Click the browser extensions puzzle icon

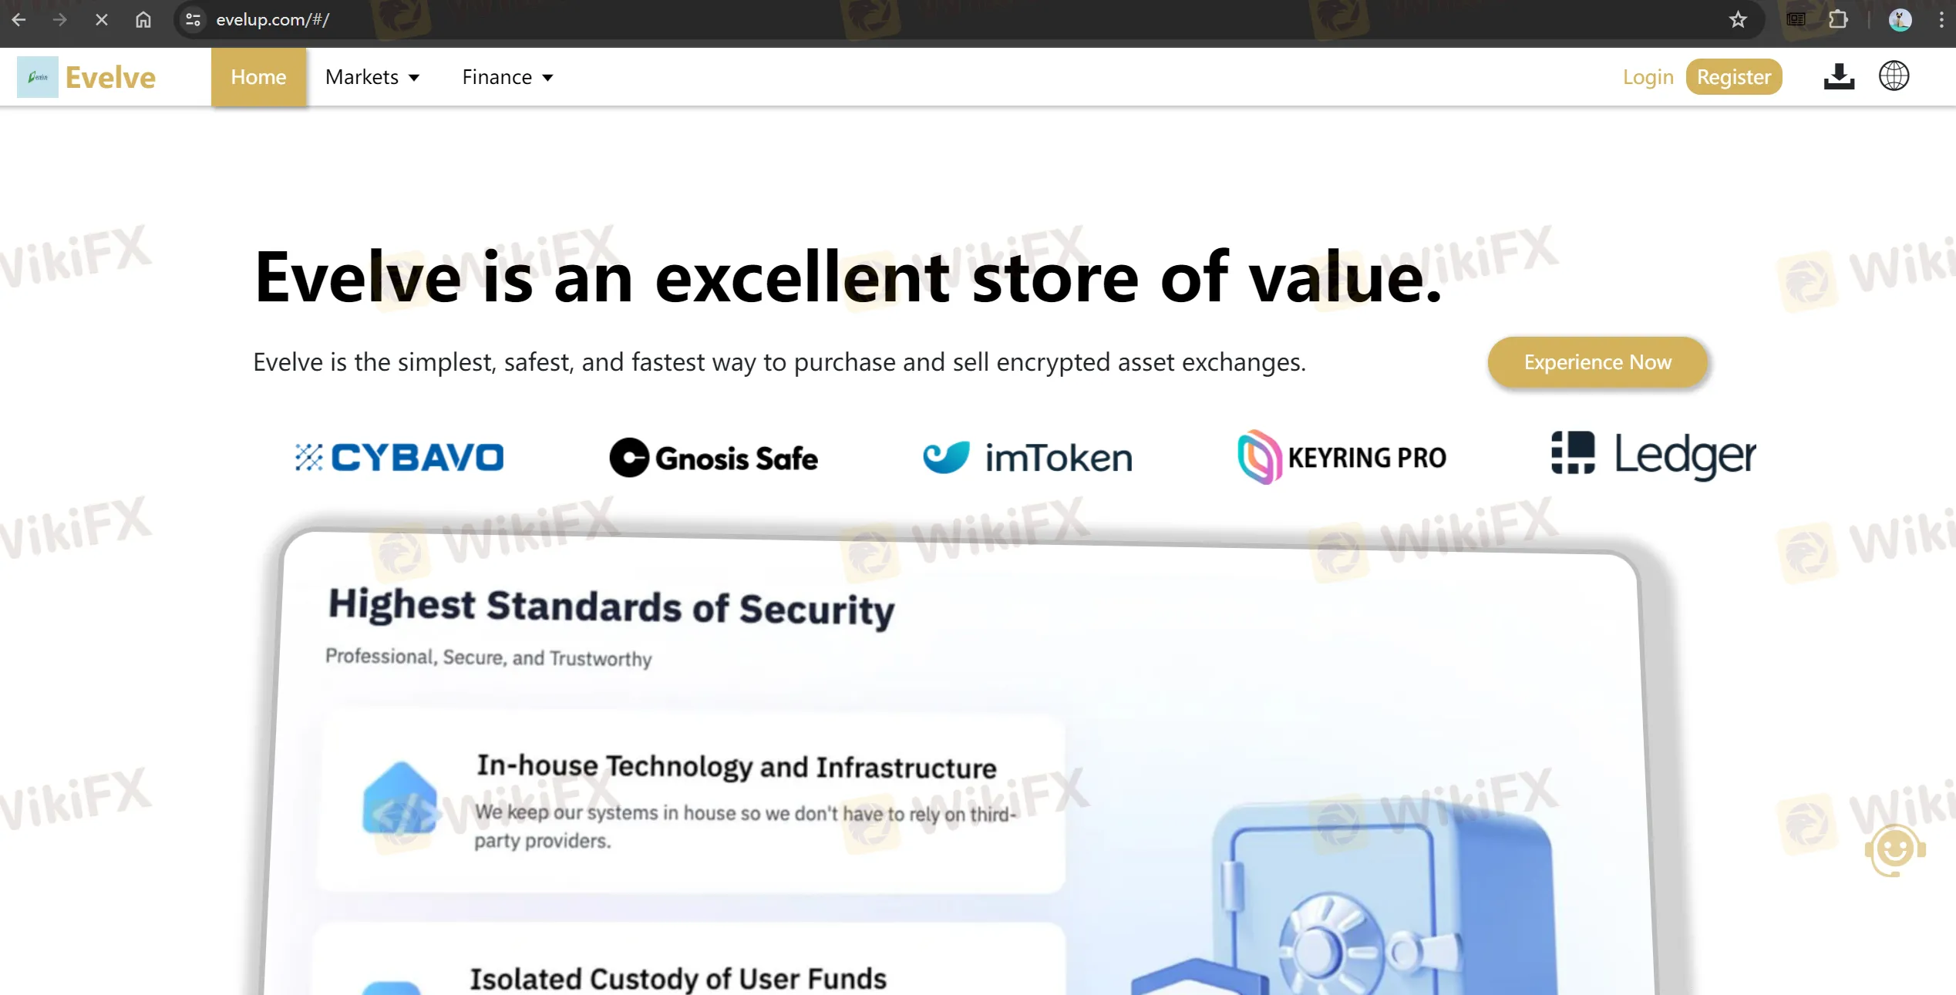tap(1840, 19)
